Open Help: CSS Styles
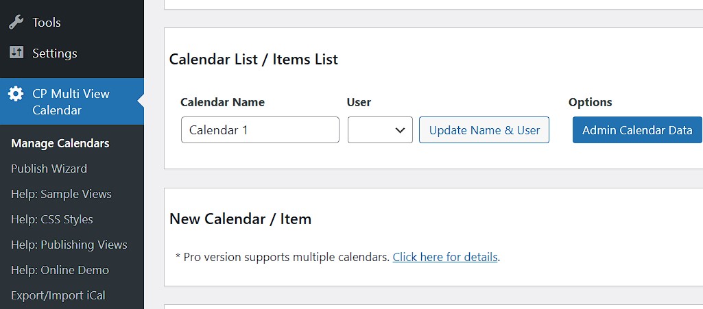 (52, 219)
